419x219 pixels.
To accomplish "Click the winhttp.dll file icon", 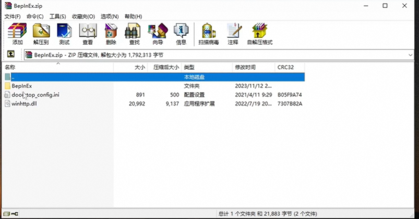I will pyautogui.click(x=7, y=104).
